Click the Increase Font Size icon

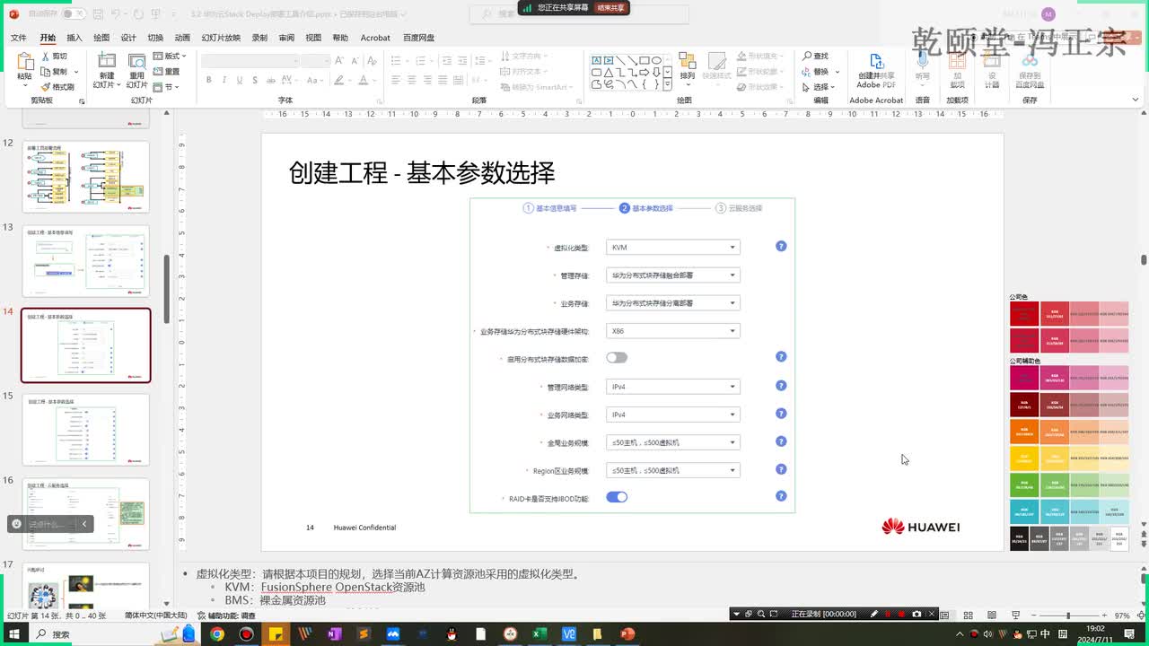(x=341, y=60)
